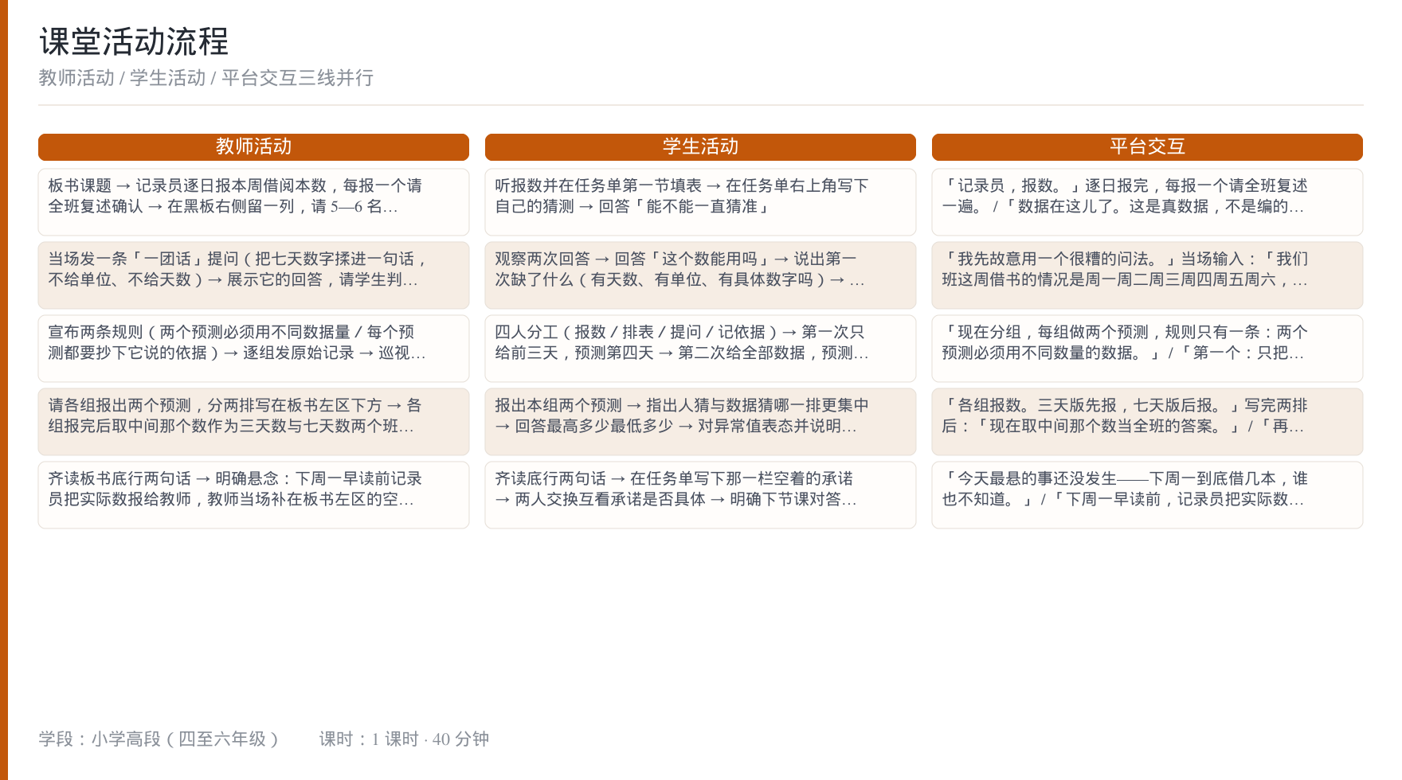Select the card starting 「各组报数。三天版先报
Screen dimensions: 1402x780
(x=1147, y=422)
